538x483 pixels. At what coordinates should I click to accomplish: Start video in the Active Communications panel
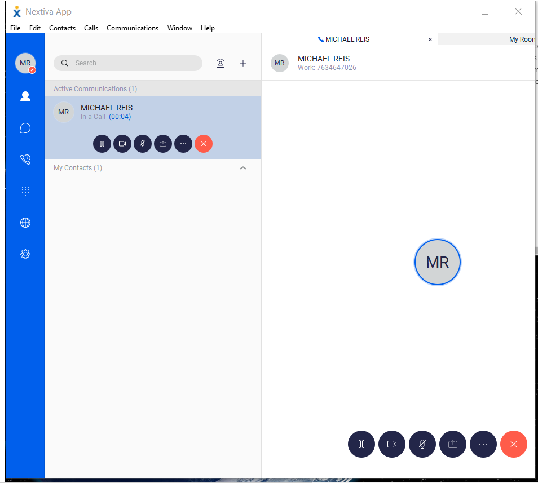pyautogui.click(x=122, y=144)
